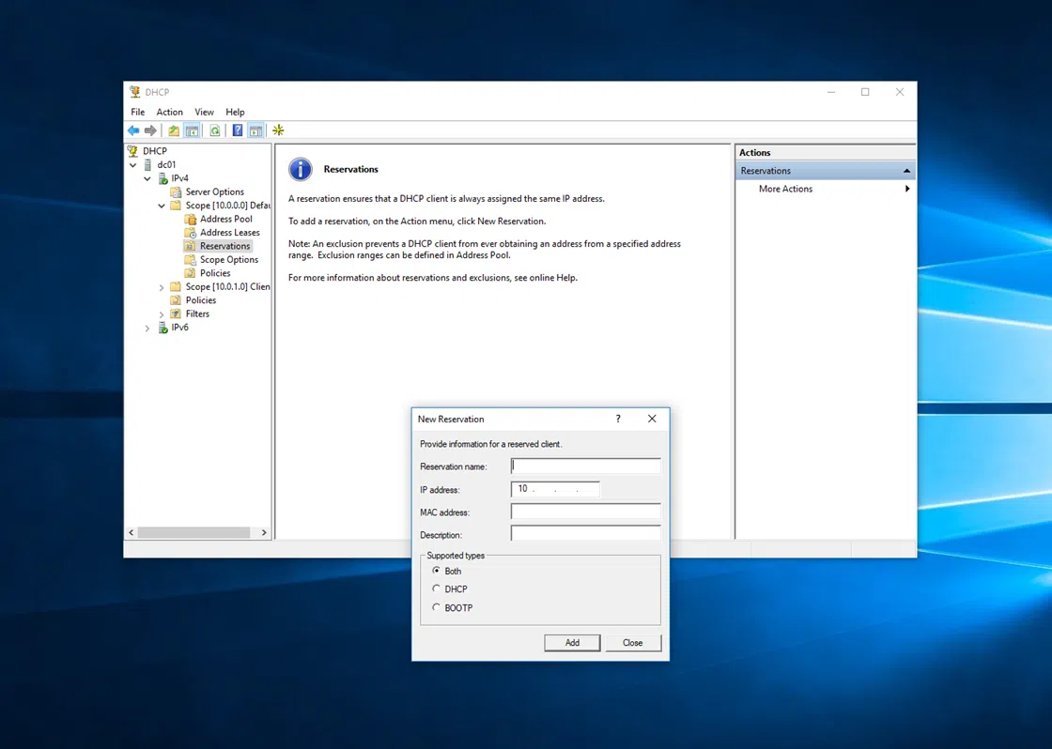
Task: Select the BOOTP supported type option
Action: tap(436, 607)
